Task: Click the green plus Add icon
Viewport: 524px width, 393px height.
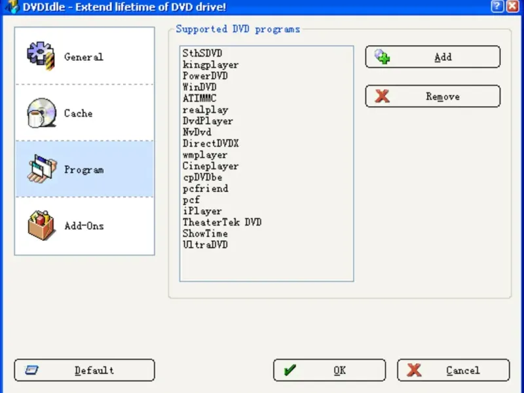Action: (x=382, y=57)
